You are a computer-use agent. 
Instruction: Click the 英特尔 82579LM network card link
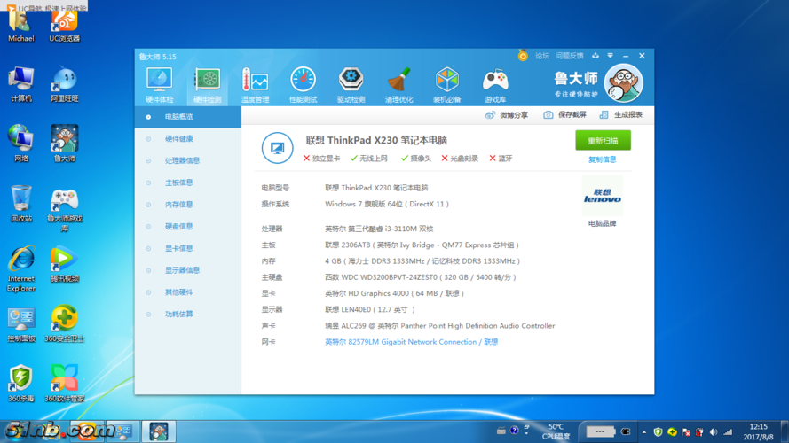click(x=411, y=342)
